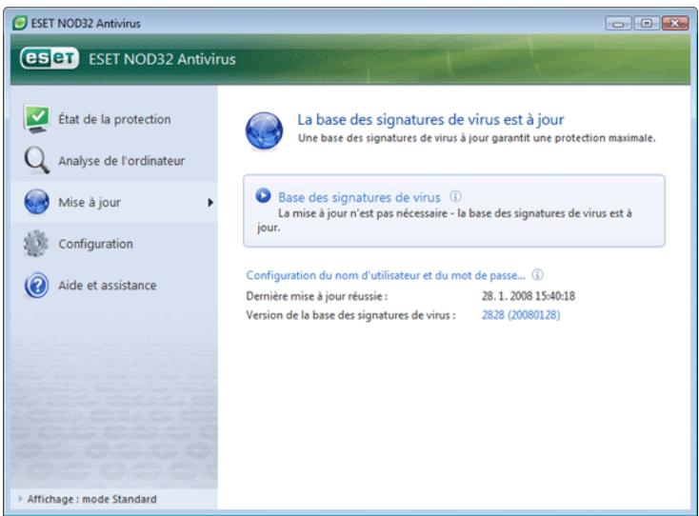The width and height of the screenshot is (699, 516).
Task: Open username and password configuration link
Action: click(x=386, y=275)
